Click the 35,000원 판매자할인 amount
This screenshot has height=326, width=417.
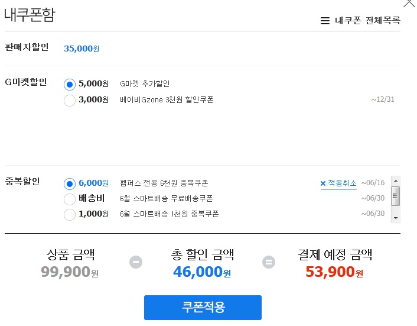[82, 49]
